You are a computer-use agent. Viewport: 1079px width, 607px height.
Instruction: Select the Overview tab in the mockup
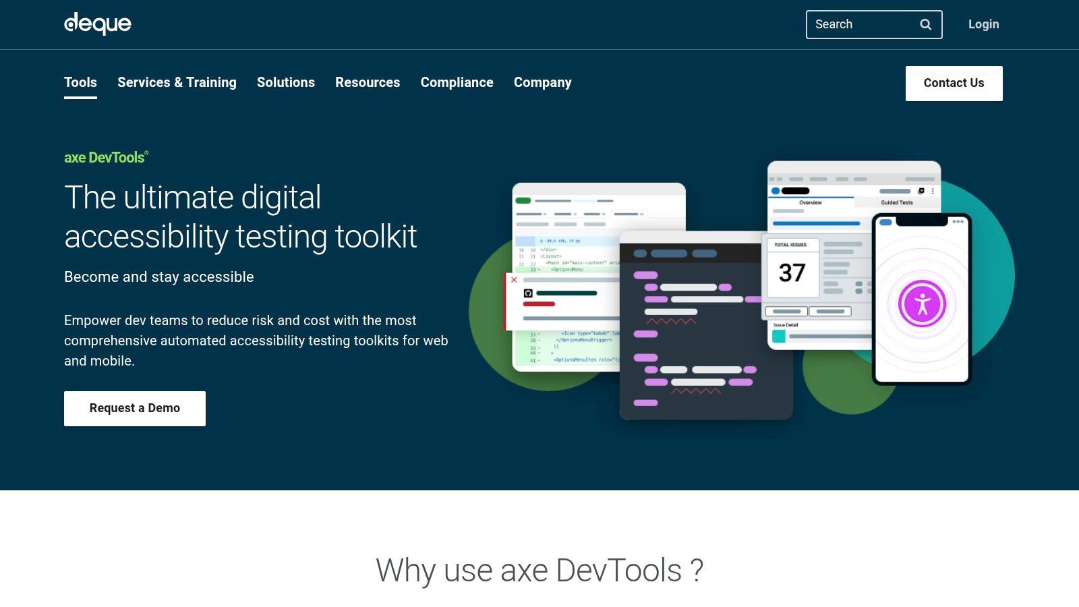pos(811,202)
